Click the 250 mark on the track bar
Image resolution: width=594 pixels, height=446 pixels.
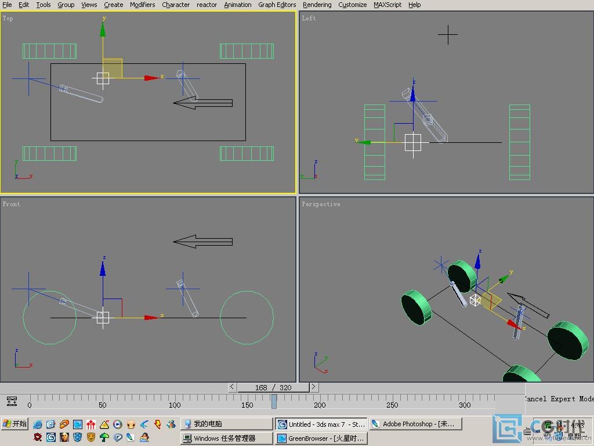click(x=392, y=405)
